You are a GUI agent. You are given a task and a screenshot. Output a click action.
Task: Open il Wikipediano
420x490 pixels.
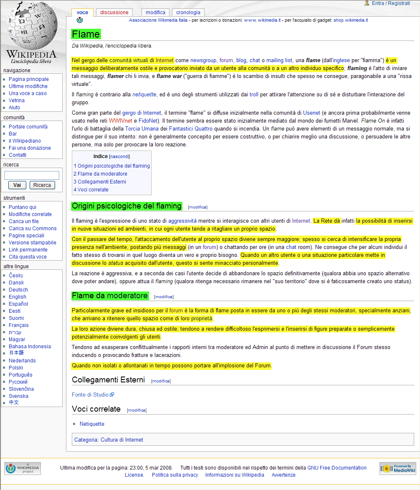25,141
